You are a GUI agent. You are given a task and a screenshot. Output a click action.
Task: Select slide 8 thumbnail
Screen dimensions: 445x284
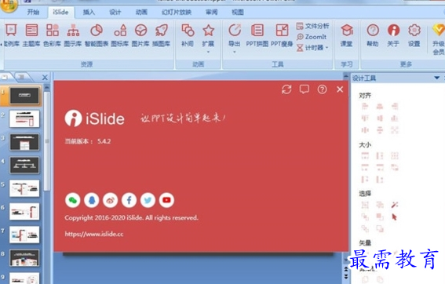24,258
